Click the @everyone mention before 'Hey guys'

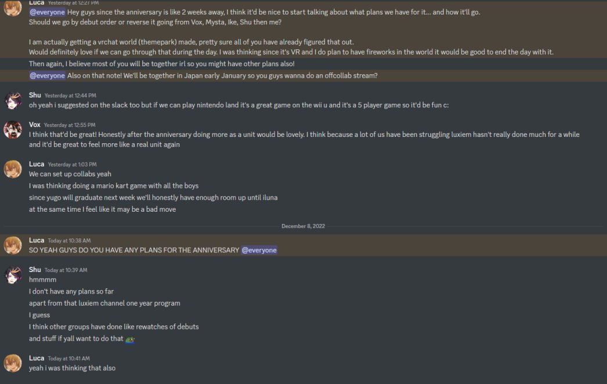pos(47,12)
